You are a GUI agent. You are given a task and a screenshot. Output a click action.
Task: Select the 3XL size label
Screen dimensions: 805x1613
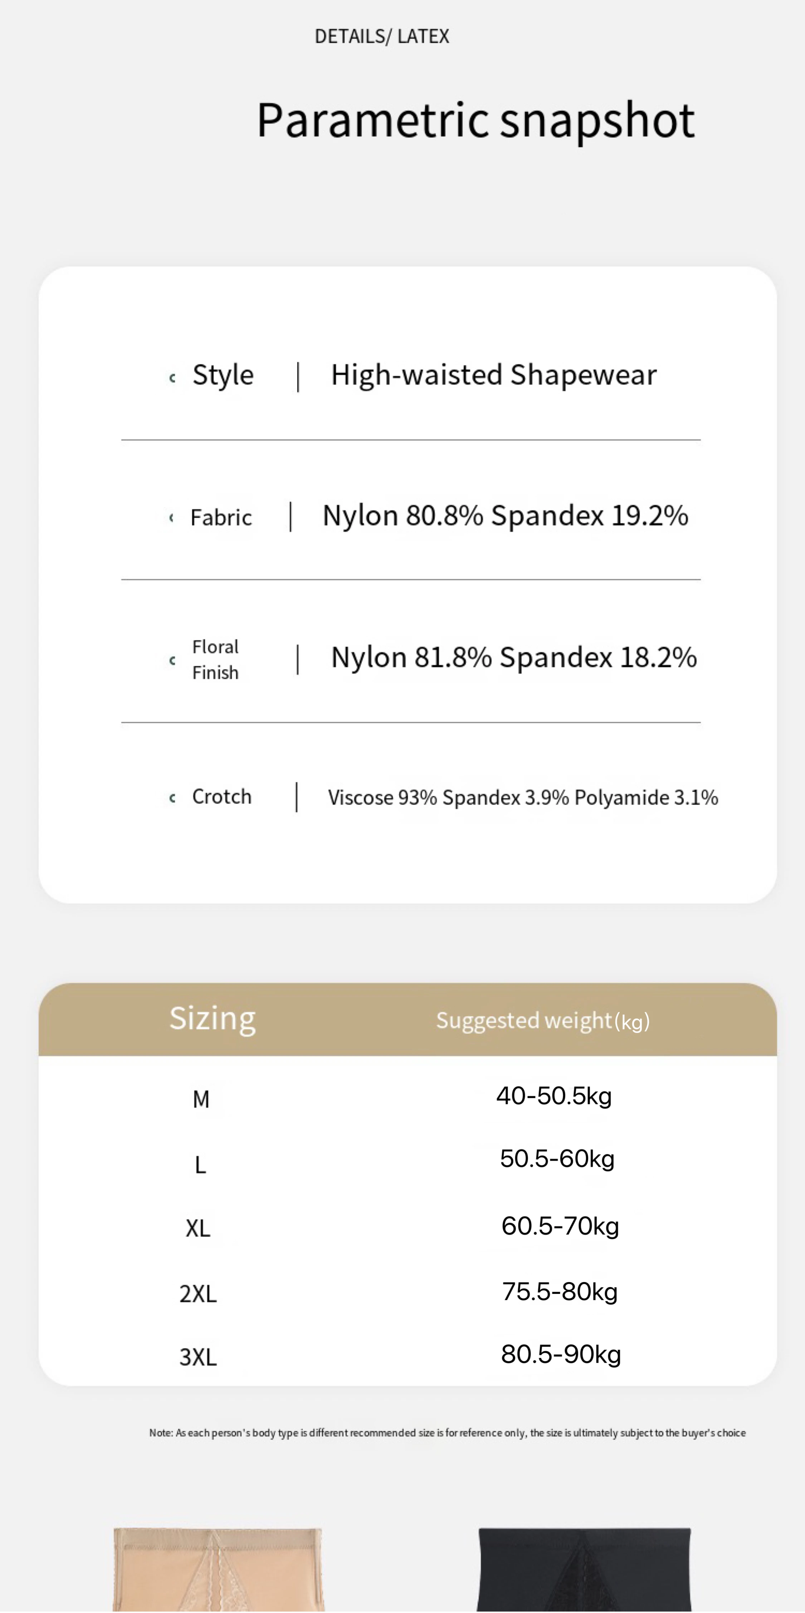pos(198,1357)
